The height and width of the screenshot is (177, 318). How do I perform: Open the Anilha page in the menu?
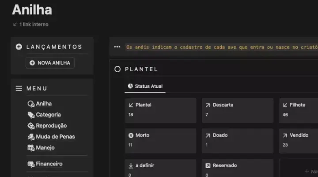pyautogui.click(x=43, y=104)
